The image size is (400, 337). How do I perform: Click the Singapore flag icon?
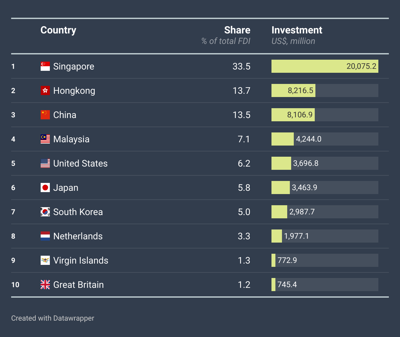45,67
